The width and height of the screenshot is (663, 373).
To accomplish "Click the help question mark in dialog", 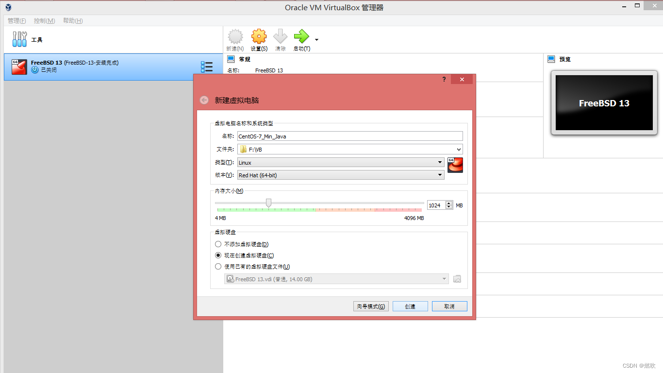I will click(x=444, y=79).
